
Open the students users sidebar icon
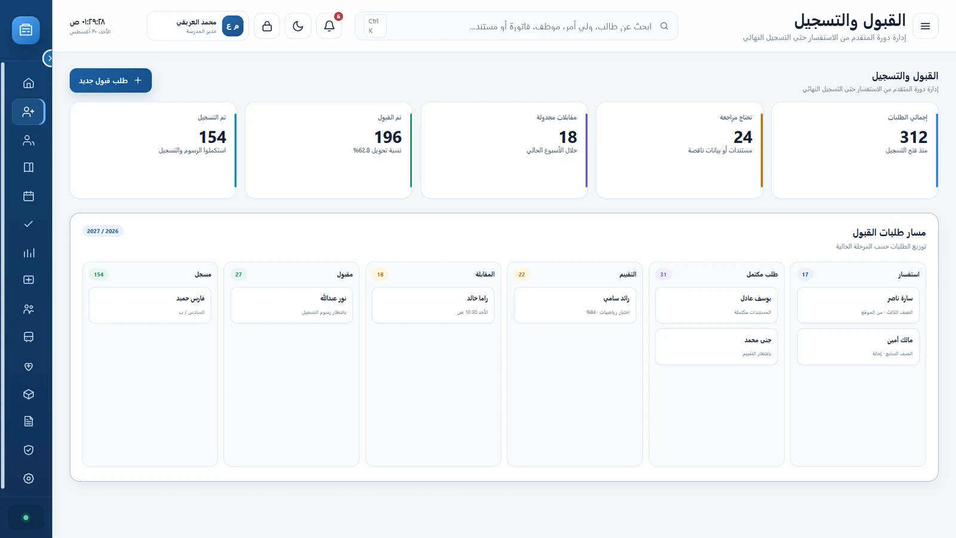tap(28, 140)
